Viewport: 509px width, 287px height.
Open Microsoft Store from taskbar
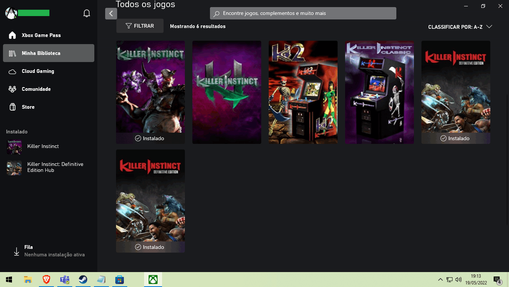119,280
